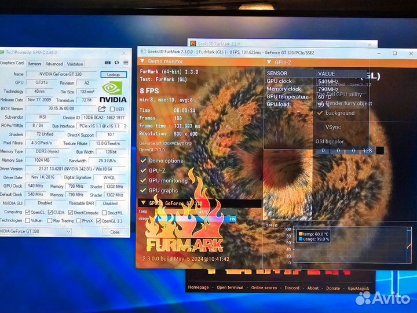Viewport: 417px width, 313px height.
Task: Click the OSI bgcolor alpha value 128
Action: pyautogui.click(x=367, y=151)
